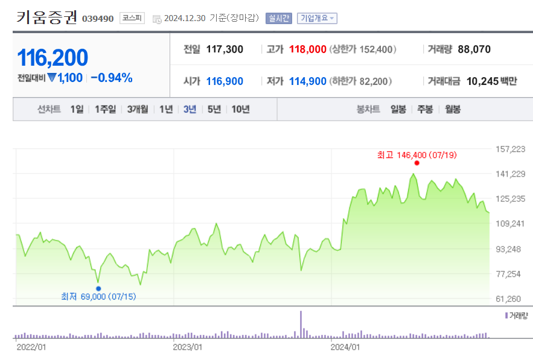Click the stock code 039490
Screen dimensions: 533x352
pos(98,19)
